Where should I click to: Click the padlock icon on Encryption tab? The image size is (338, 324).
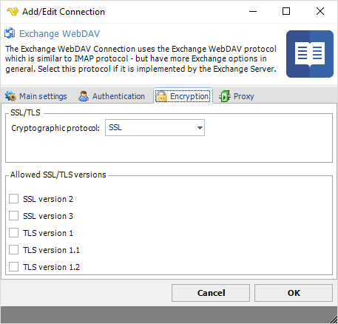pyautogui.click(x=161, y=96)
